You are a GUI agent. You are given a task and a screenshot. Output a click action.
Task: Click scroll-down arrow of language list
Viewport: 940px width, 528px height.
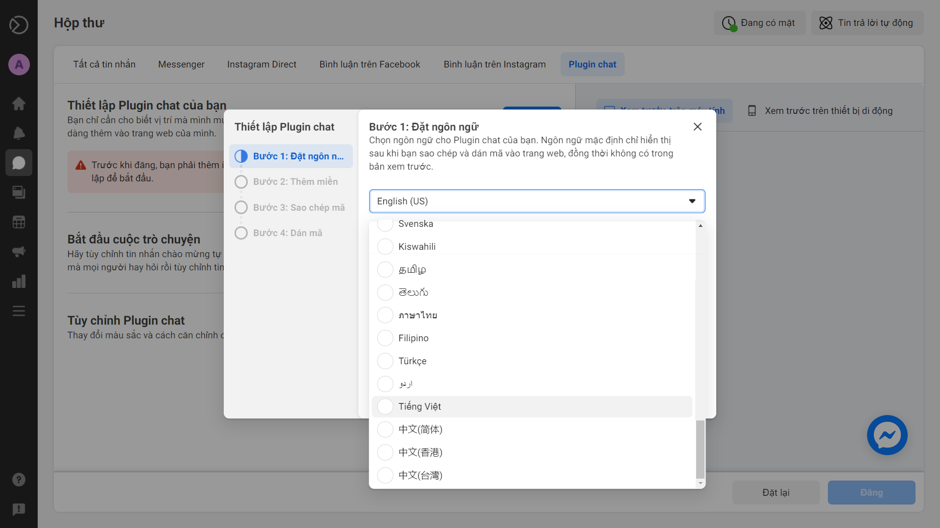[x=701, y=483]
